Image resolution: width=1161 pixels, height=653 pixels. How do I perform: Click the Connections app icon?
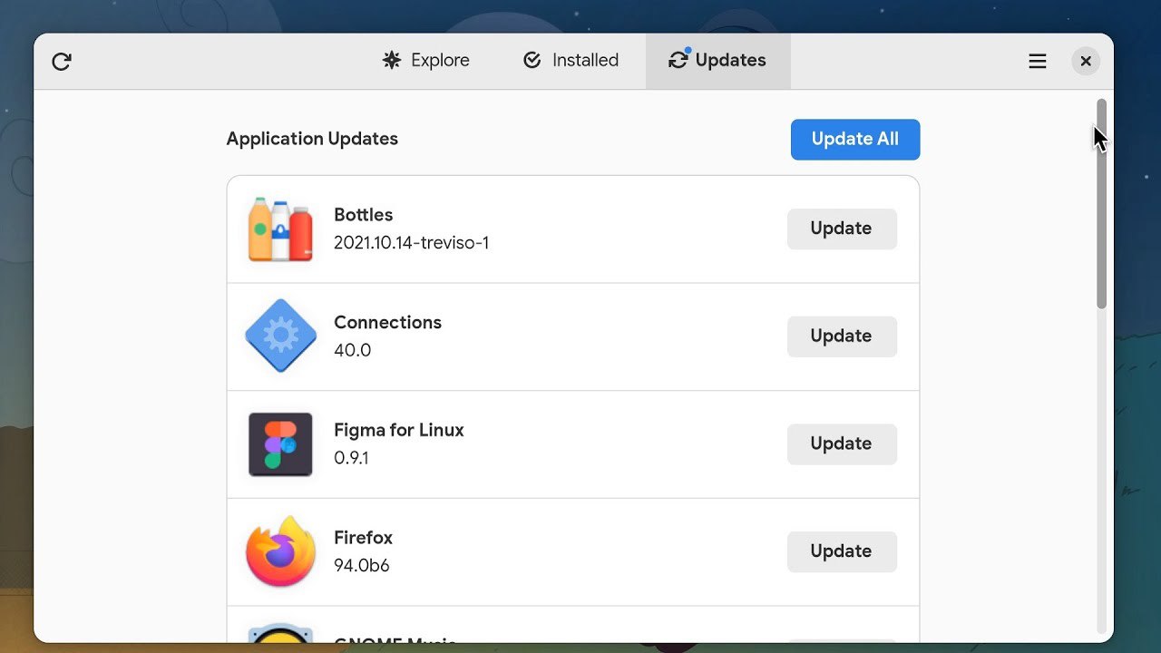tap(280, 336)
